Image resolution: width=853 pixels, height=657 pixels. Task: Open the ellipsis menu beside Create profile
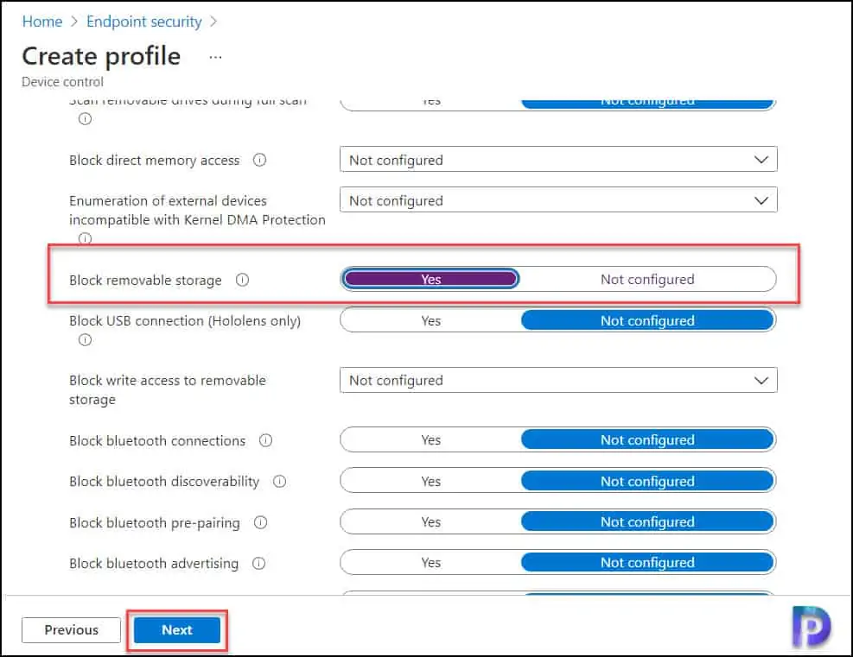[x=215, y=57]
